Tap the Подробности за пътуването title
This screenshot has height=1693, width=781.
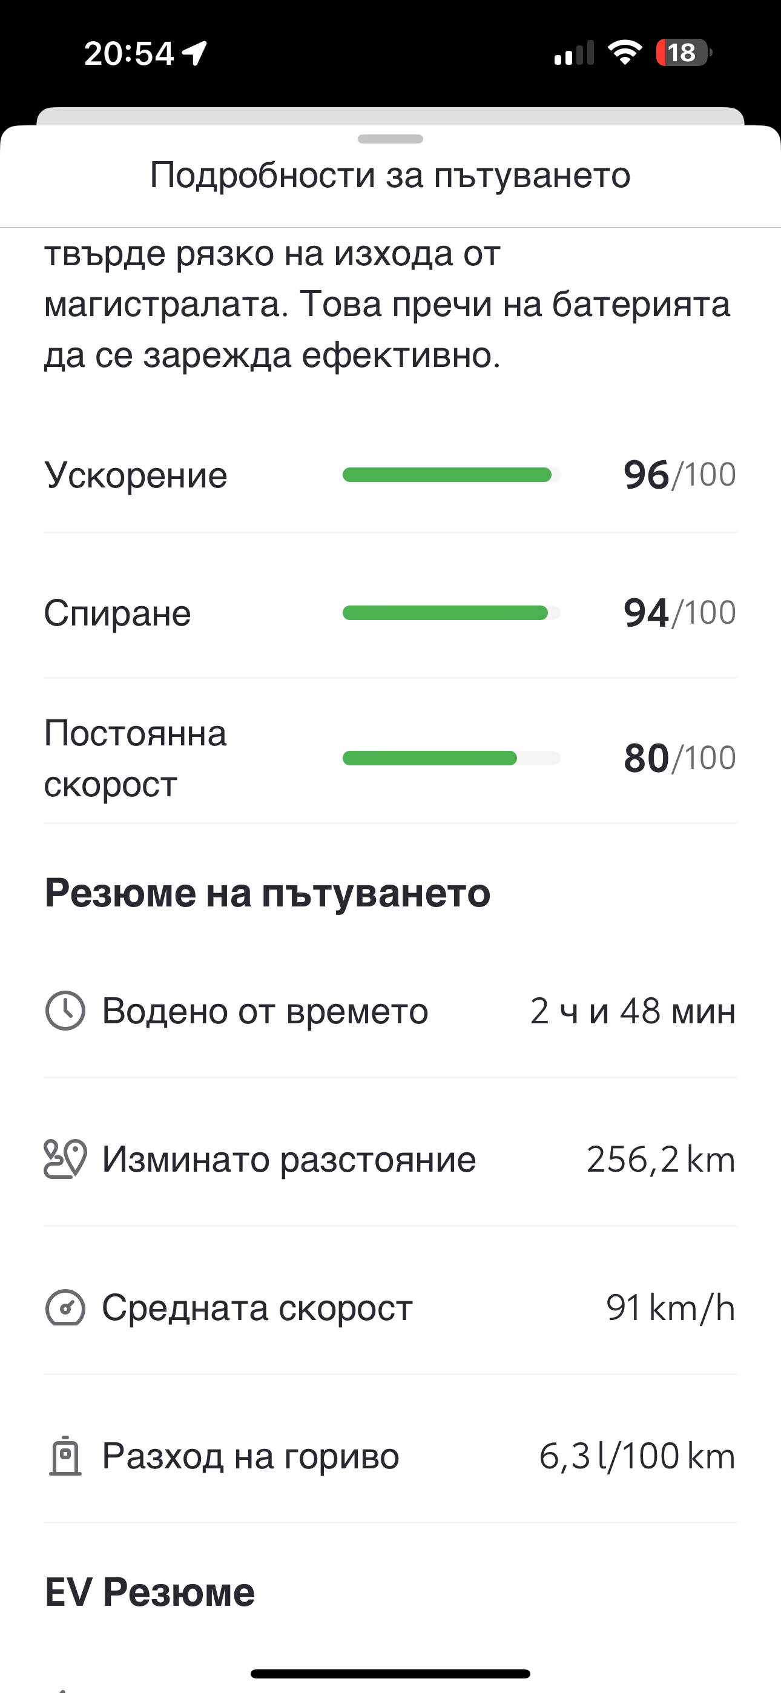391,176
